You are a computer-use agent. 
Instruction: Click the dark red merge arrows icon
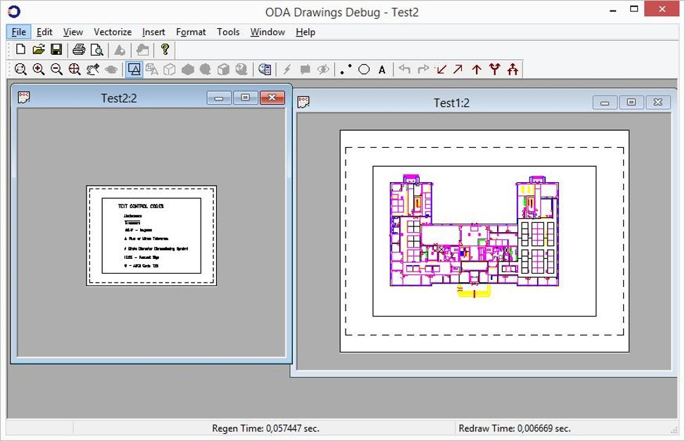coord(513,69)
